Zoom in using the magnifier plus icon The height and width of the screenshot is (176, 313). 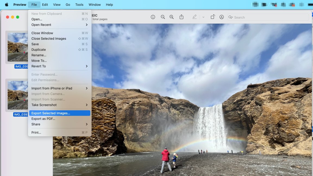click(172, 17)
